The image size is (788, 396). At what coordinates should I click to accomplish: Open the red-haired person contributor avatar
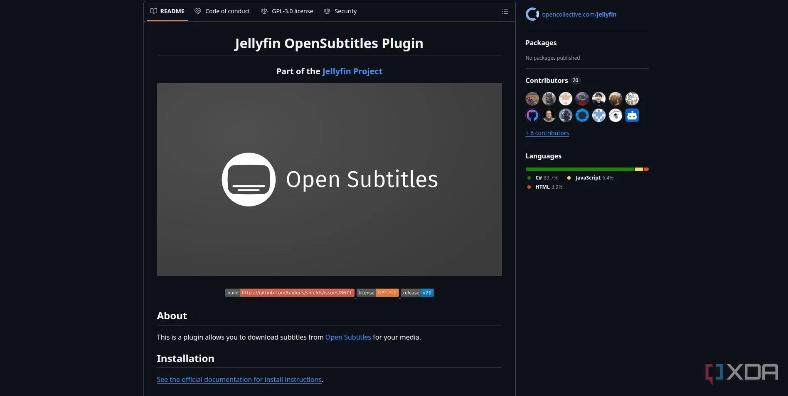coord(615,99)
